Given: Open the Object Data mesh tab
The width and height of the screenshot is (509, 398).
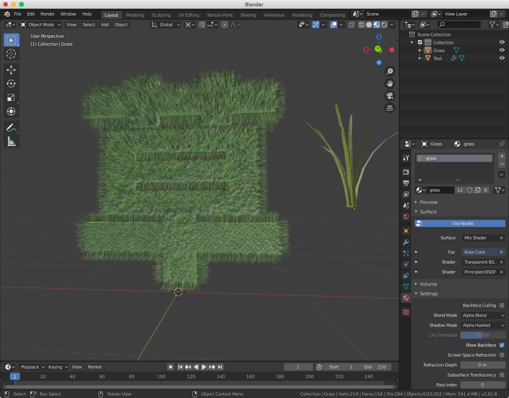Looking at the screenshot, I should [406, 287].
